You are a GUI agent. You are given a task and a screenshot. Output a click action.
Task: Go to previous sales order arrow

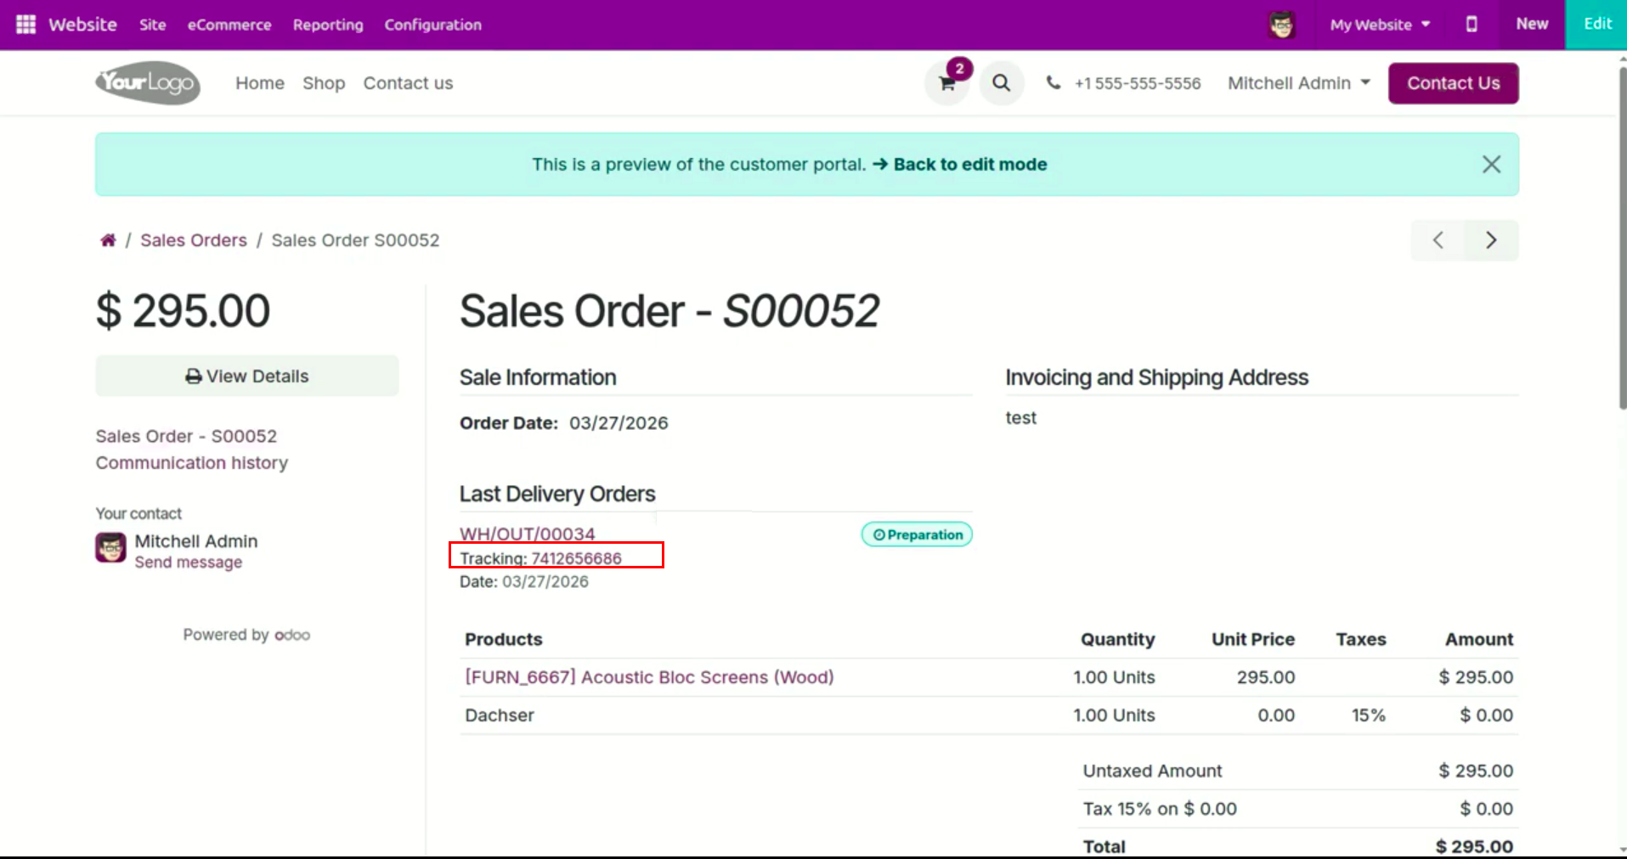tap(1438, 240)
